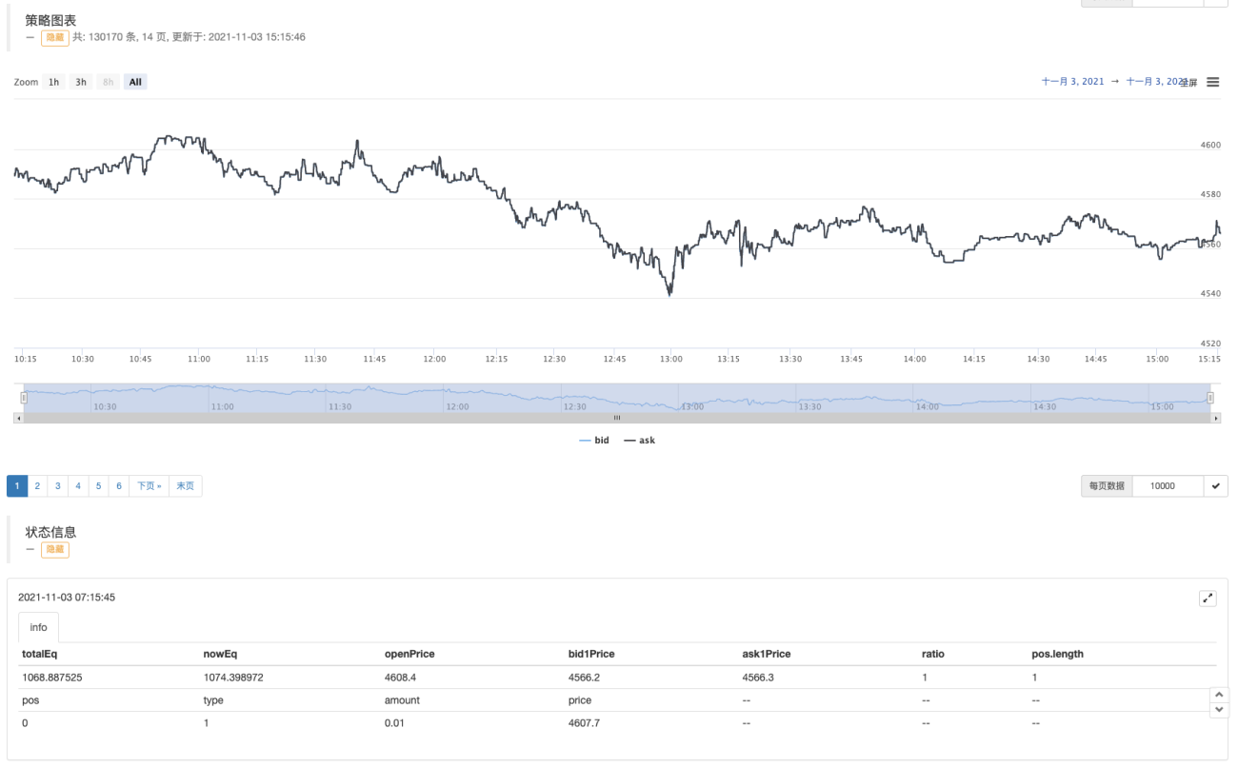1238x767 pixels.
Task: Jump to last page using 末页
Action: (x=185, y=486)
